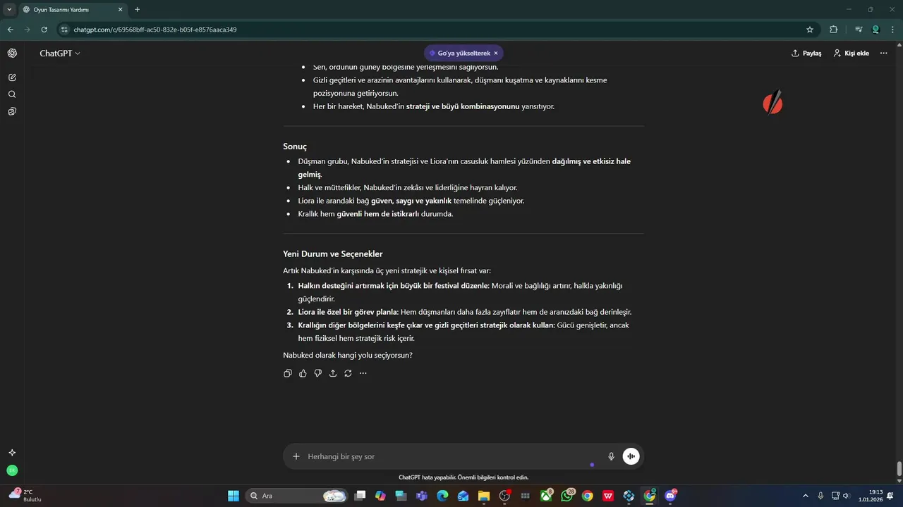Viewport: 903px width, 507px height.
Task: Regenerate the response with the retry icon
Action: click(x=348, y=373)
